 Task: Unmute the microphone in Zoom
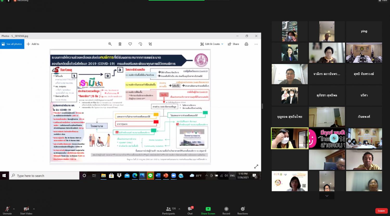coord(7,211)
